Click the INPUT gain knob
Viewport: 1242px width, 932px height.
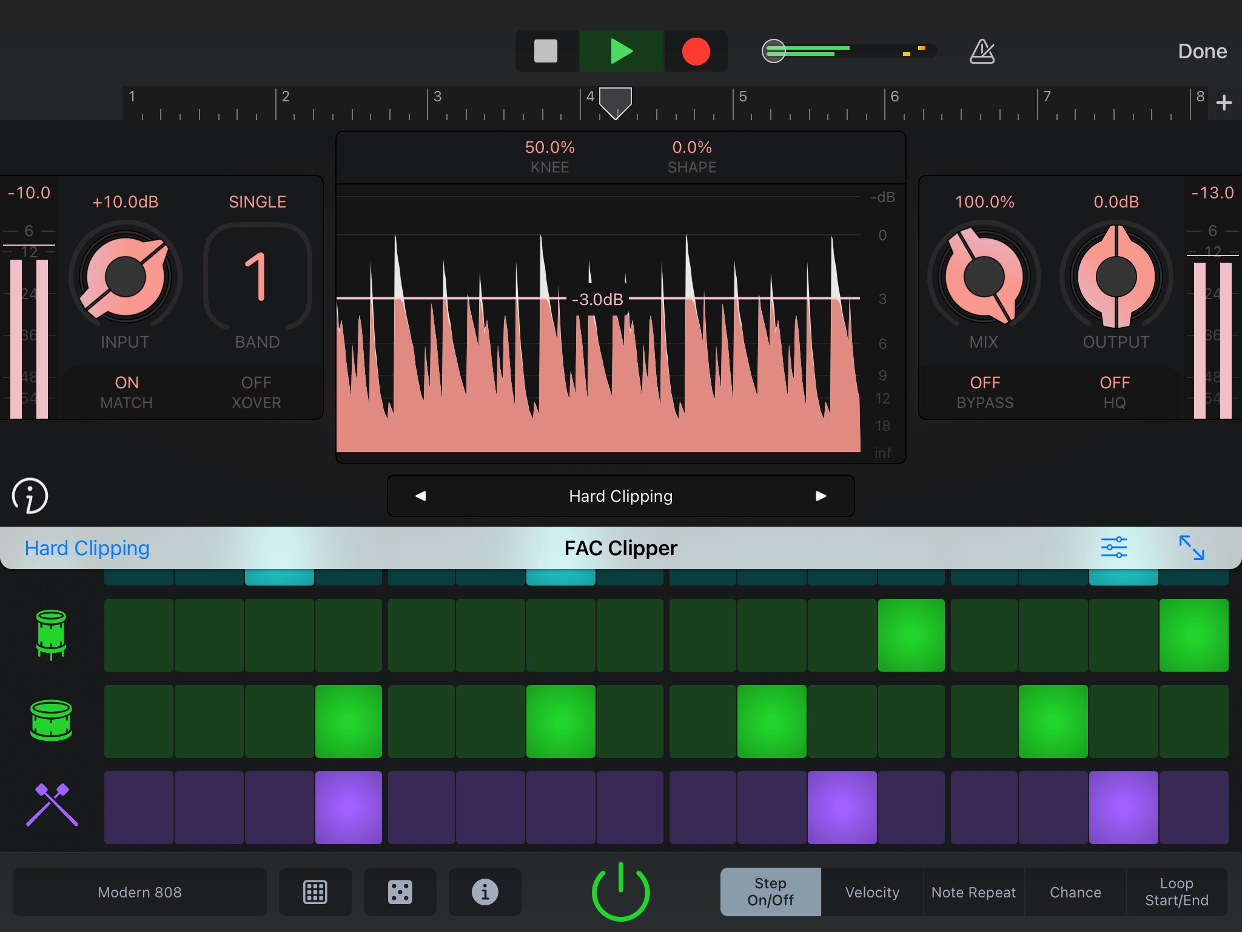pos(126,277)
